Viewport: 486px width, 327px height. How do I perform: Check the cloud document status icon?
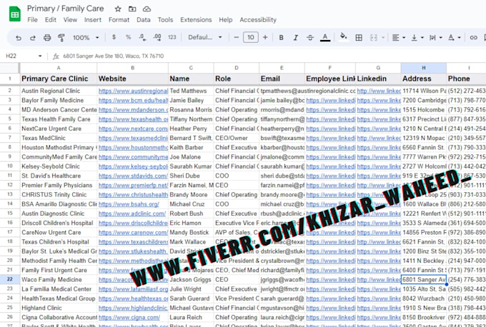(147, 9)
